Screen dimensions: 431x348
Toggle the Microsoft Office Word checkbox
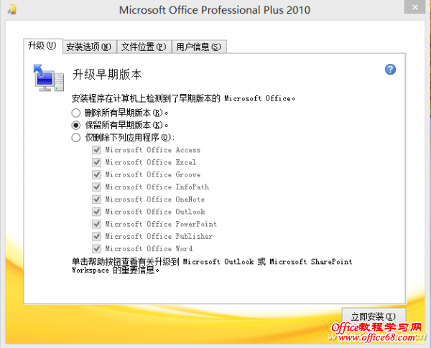point(96,248)
